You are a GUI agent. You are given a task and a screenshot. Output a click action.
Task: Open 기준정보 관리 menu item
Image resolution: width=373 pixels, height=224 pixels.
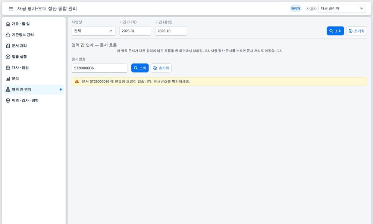point(34,35)
